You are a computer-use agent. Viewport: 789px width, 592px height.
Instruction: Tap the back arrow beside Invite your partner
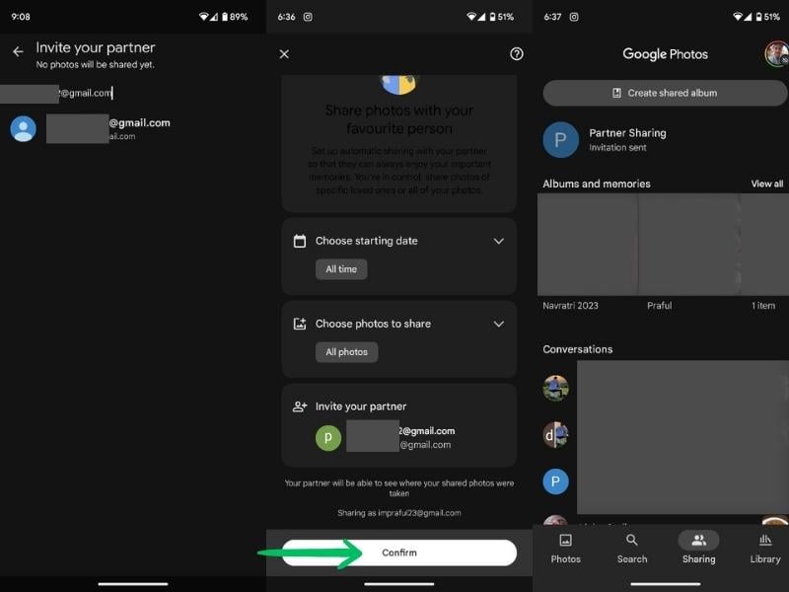(18, 51)
